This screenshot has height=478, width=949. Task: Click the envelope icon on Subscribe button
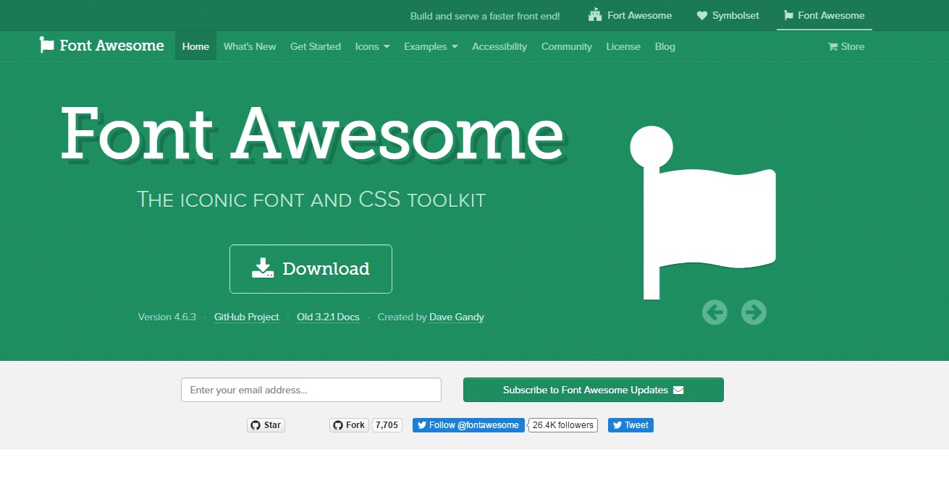click(678, 390)
